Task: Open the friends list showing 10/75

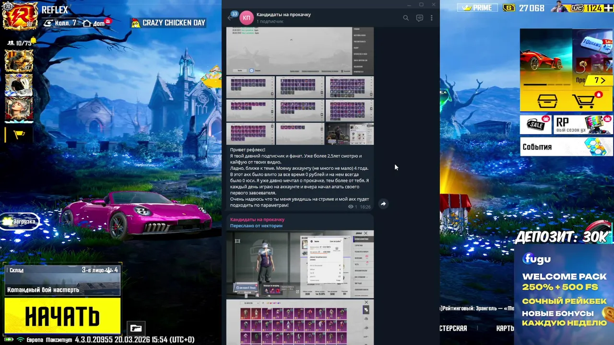Action: pos(20,43)
